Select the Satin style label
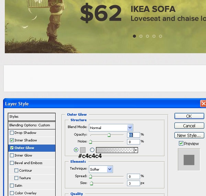206x196 pixels. (x=19, y=186)
